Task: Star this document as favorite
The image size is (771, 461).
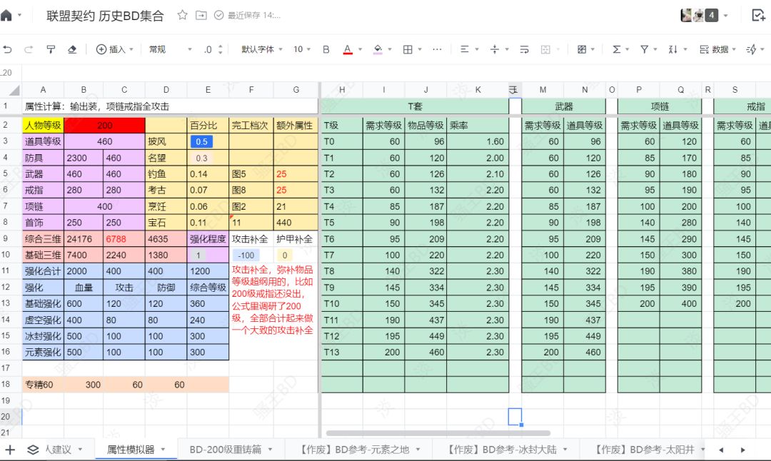Action: click(183, 15)
